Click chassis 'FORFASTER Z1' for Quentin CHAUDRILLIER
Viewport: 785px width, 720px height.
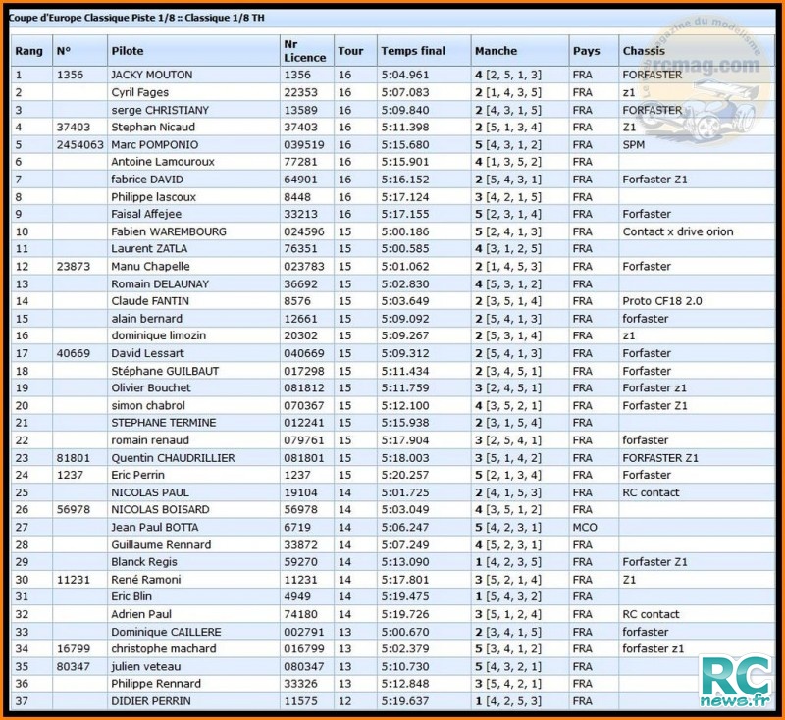point(660,458)
